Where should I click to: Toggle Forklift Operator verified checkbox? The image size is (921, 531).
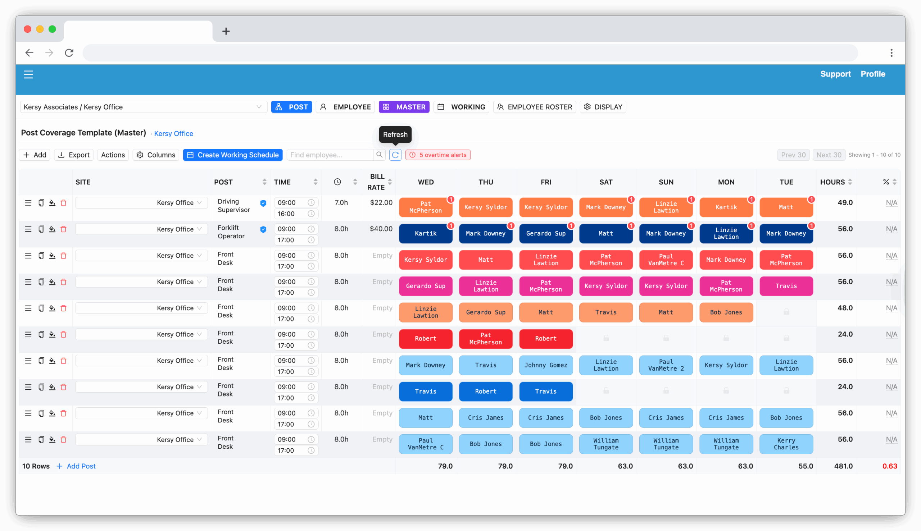263,229
